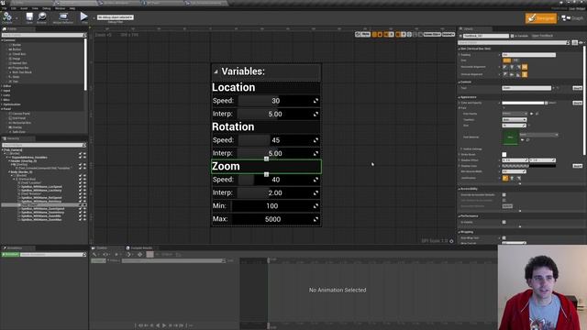The height and width of the screenshot is (330, 587).
Task: Click the add Animation button
Action: pyautogui.click(x=10, y=255)
